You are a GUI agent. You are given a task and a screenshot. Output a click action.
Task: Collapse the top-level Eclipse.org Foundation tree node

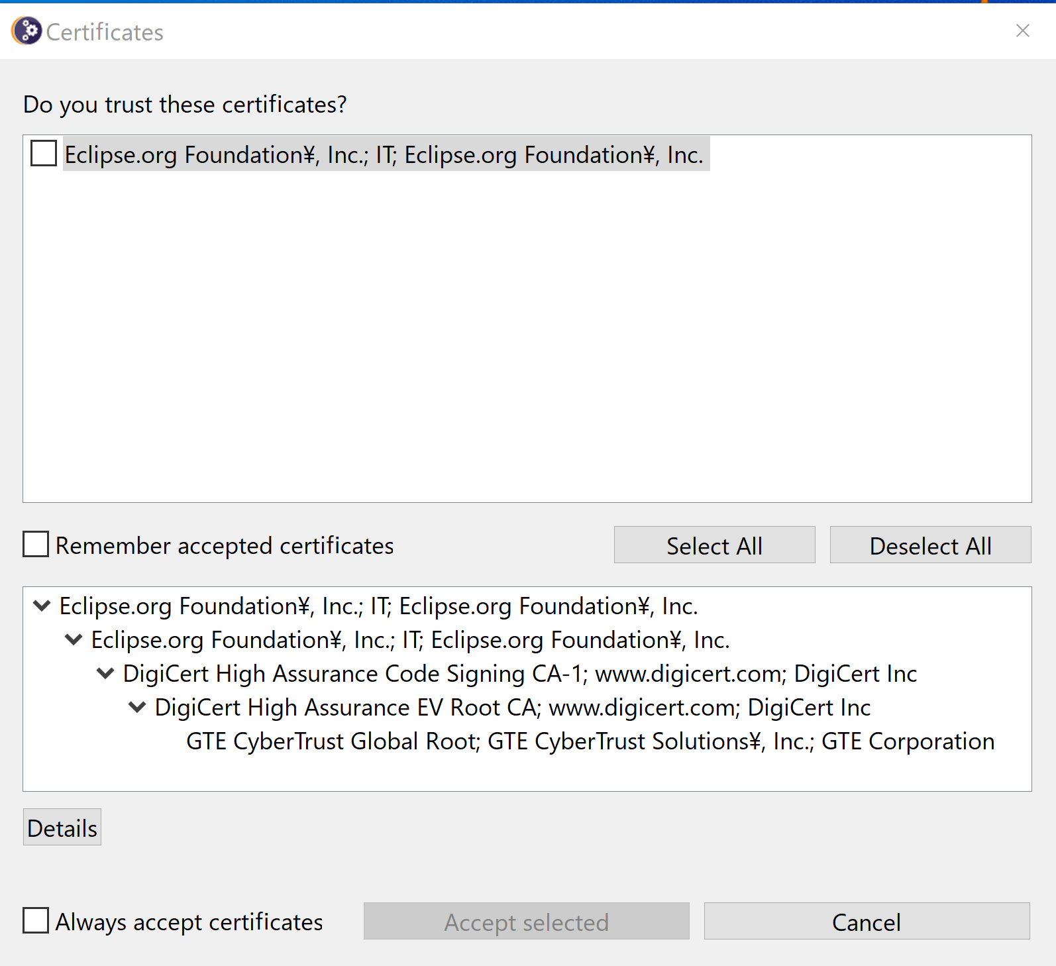click(42, 606)
